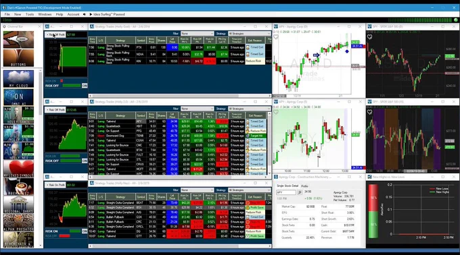Viewport: 460px width, 255px height.
Task: Open the Alpha Predator channel
Action: pyautogui.click(x=18, y=223)
